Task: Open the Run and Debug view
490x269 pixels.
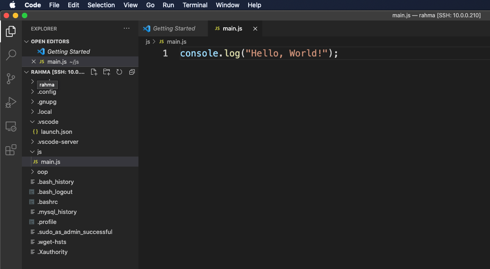Action: point(11,102)
